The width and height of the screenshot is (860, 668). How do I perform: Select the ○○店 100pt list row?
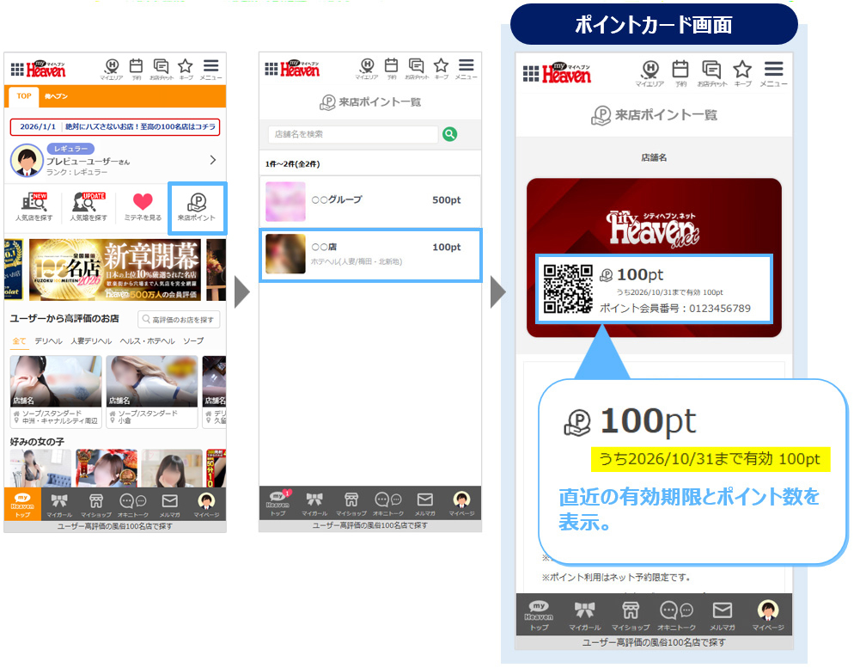click(370, 254)
